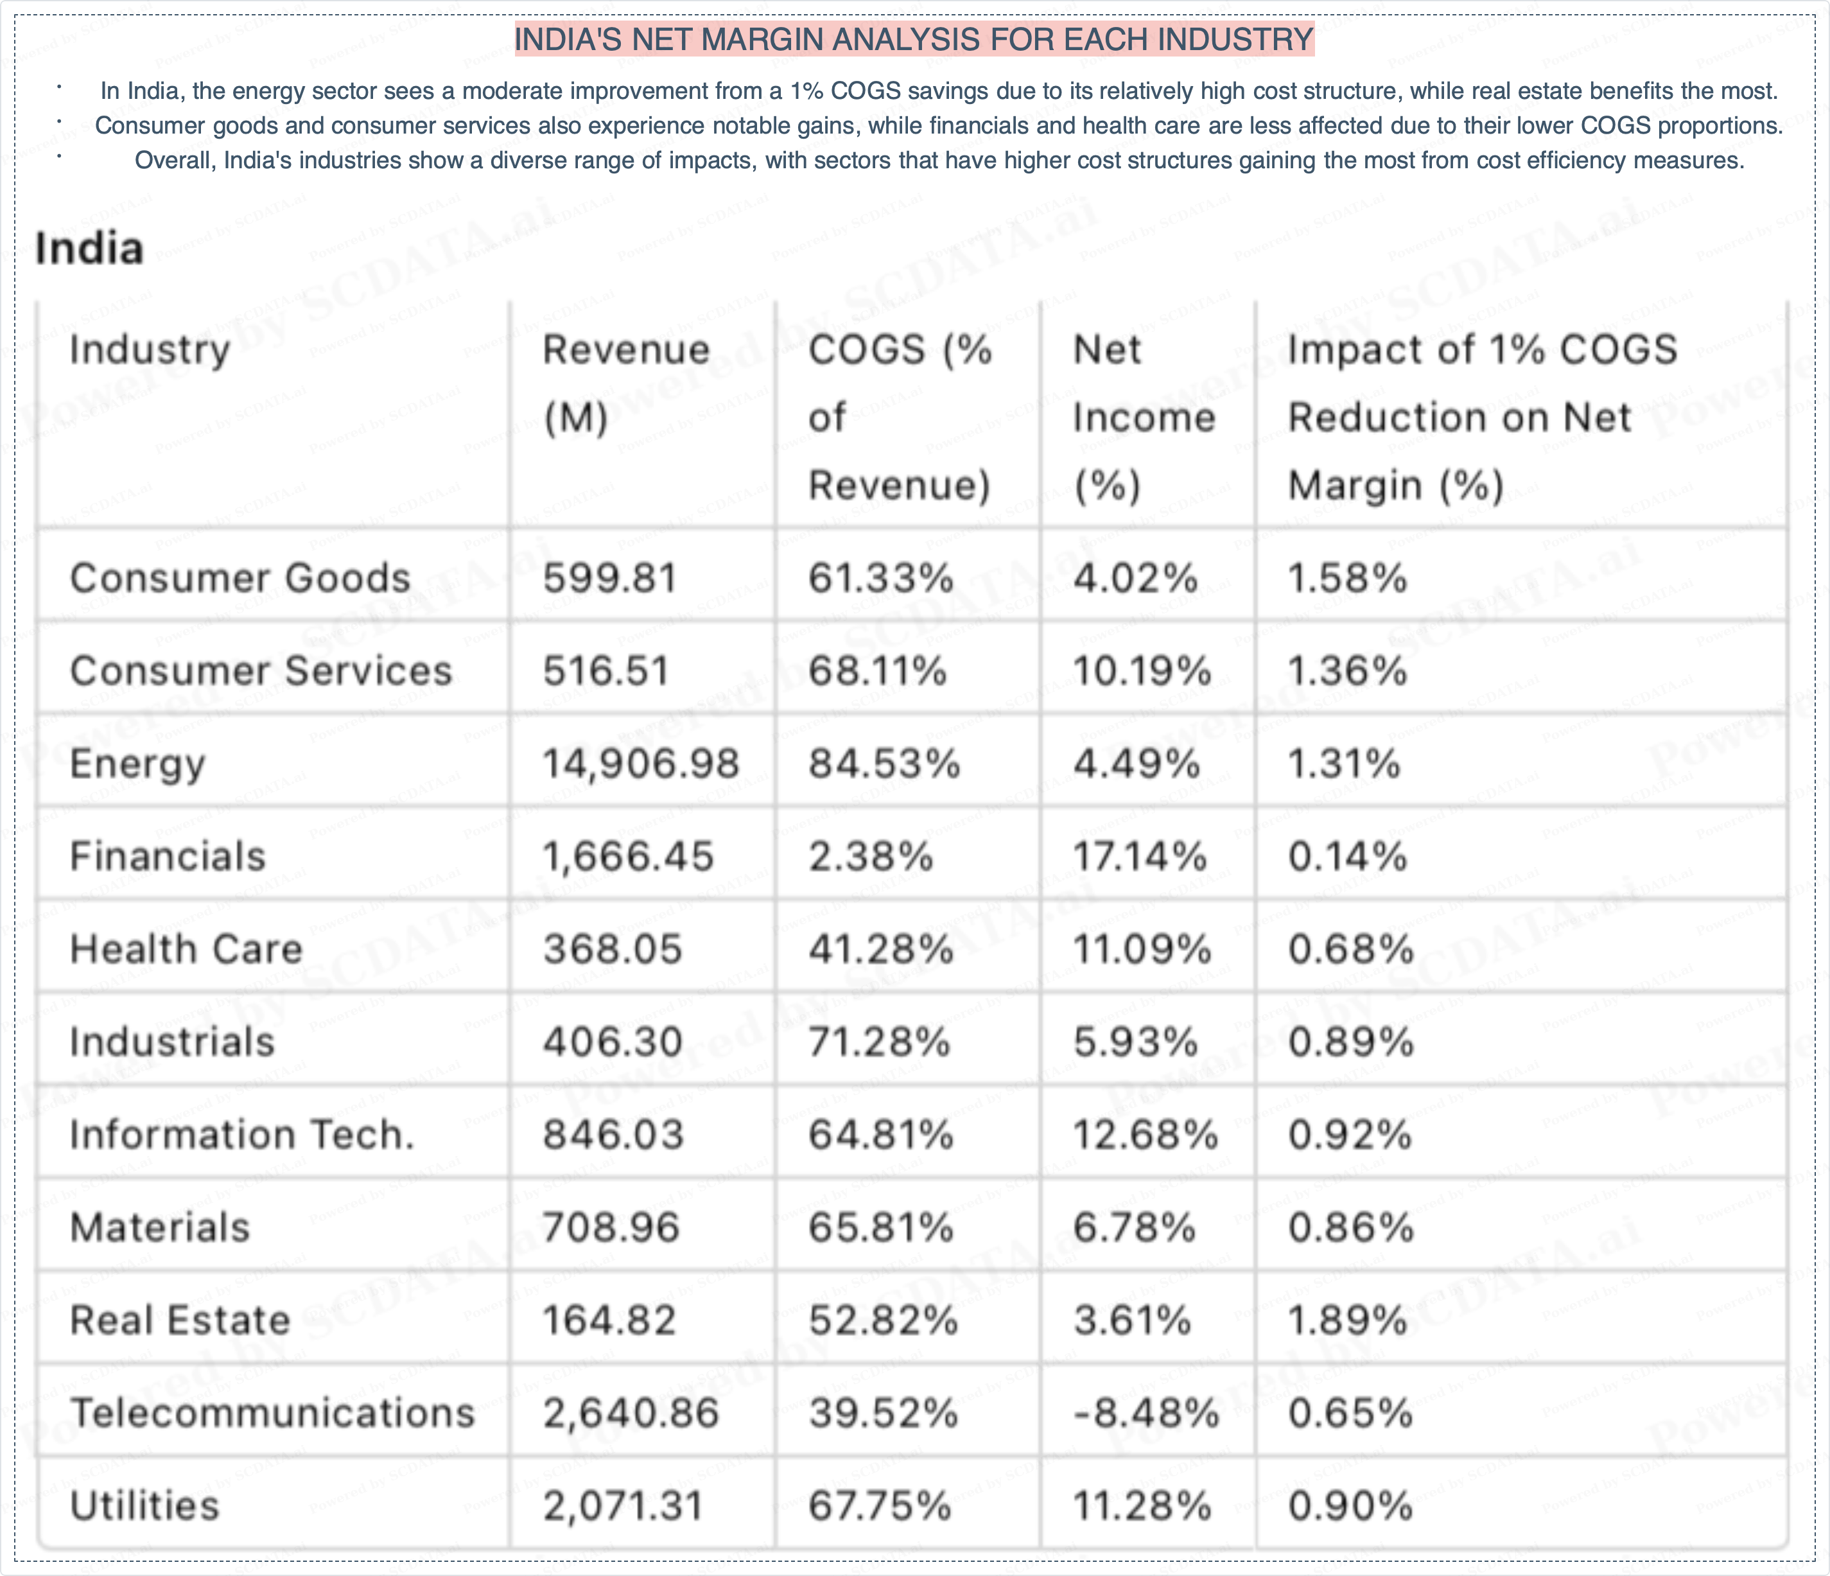Select the Industrials row label
Image resolution: width=1830 pixels, height=1576 pixels.
pyautogui.click(x=172, y=1042)
